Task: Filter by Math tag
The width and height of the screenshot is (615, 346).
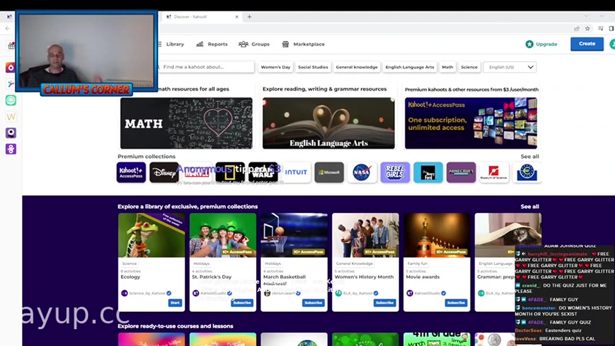Action: point(447,67)
